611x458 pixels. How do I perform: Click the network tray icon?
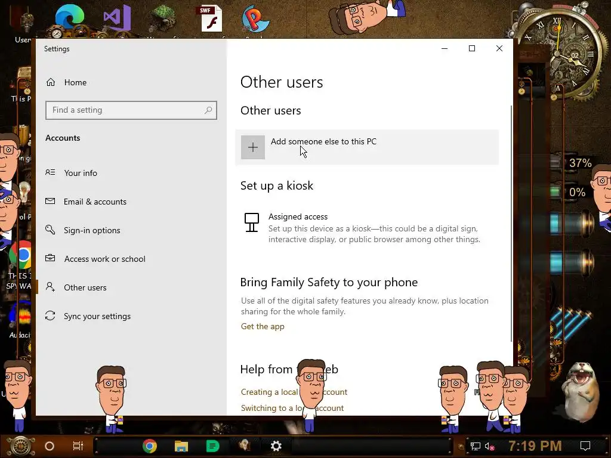[475, 446]
